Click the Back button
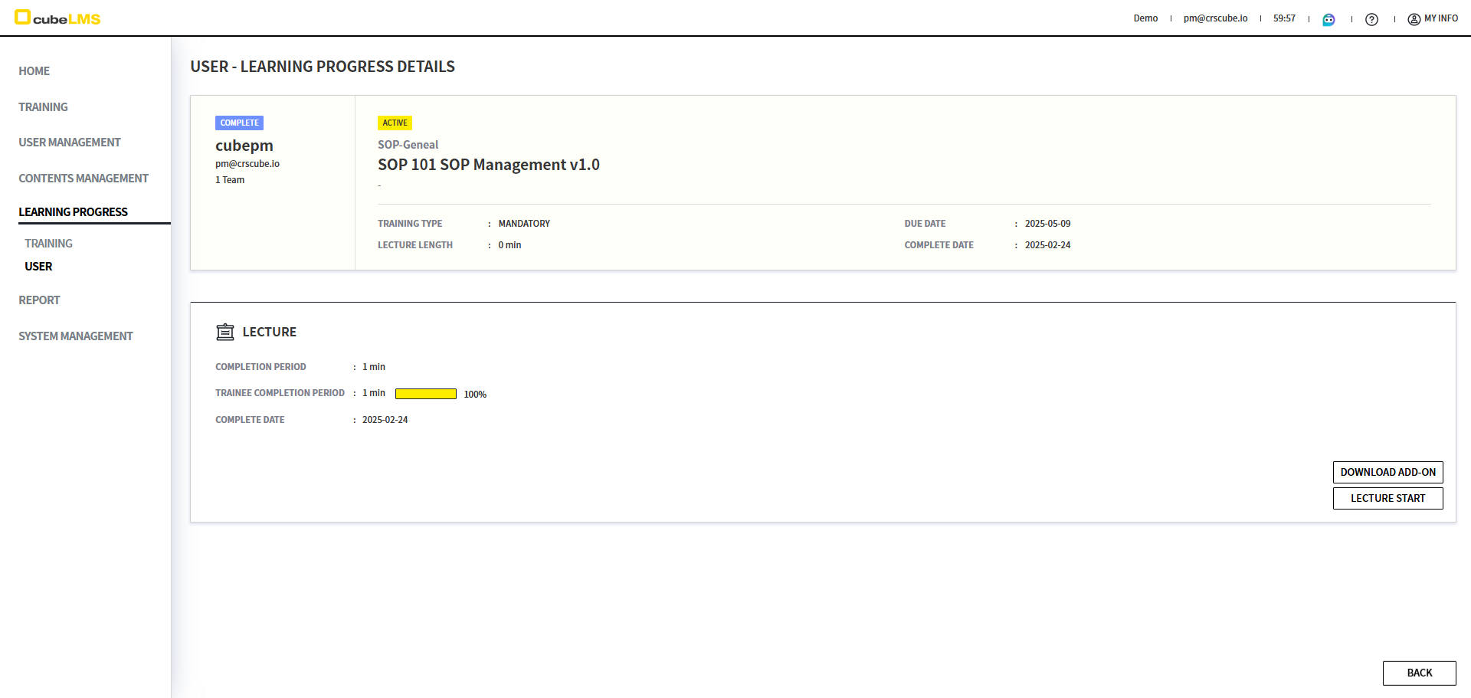Viewport: 1471px width, 698px height. click(1419, 673)
